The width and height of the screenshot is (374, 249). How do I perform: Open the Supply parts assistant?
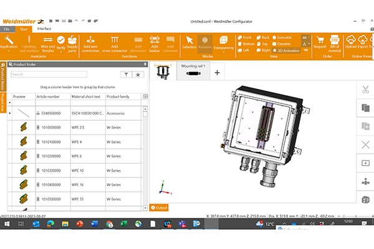click(x=72, y=44)
